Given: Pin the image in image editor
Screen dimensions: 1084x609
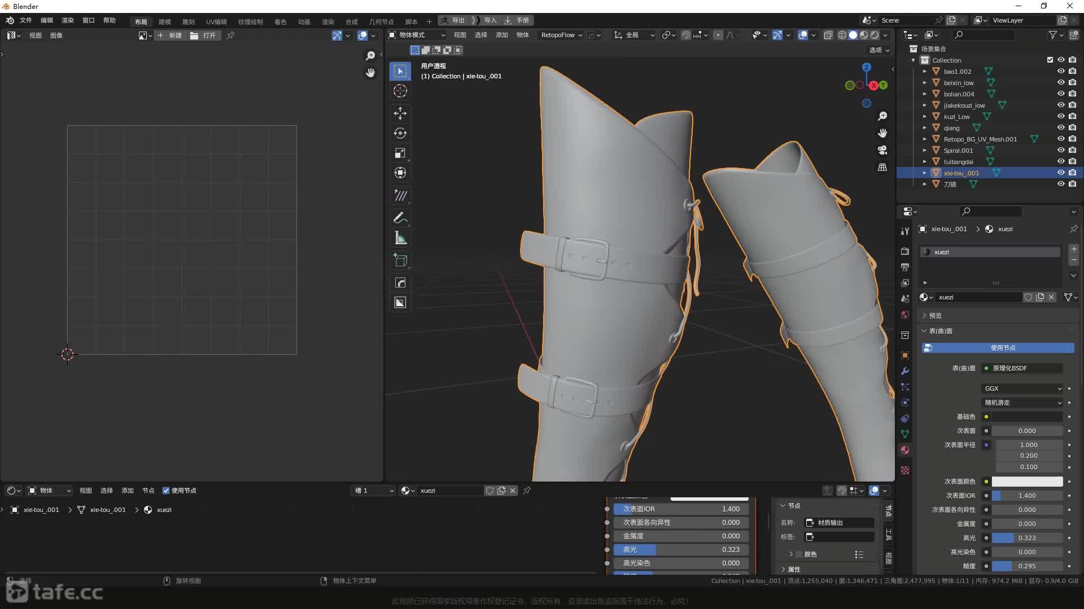Looking at the screenshot, I should point(230,36).
